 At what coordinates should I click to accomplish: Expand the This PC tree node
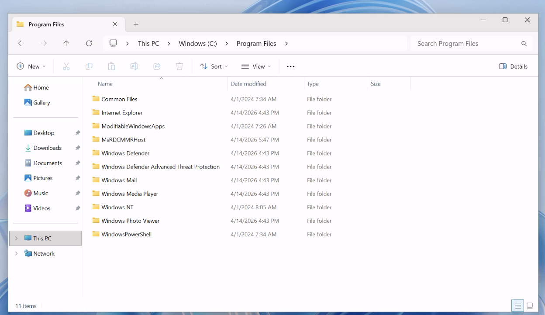click(x=16, y=239)
